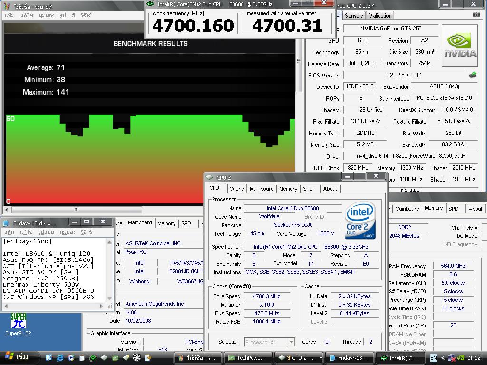
Task: Click Paint vertical scrollbar thumb
Action: coord(299,61)
